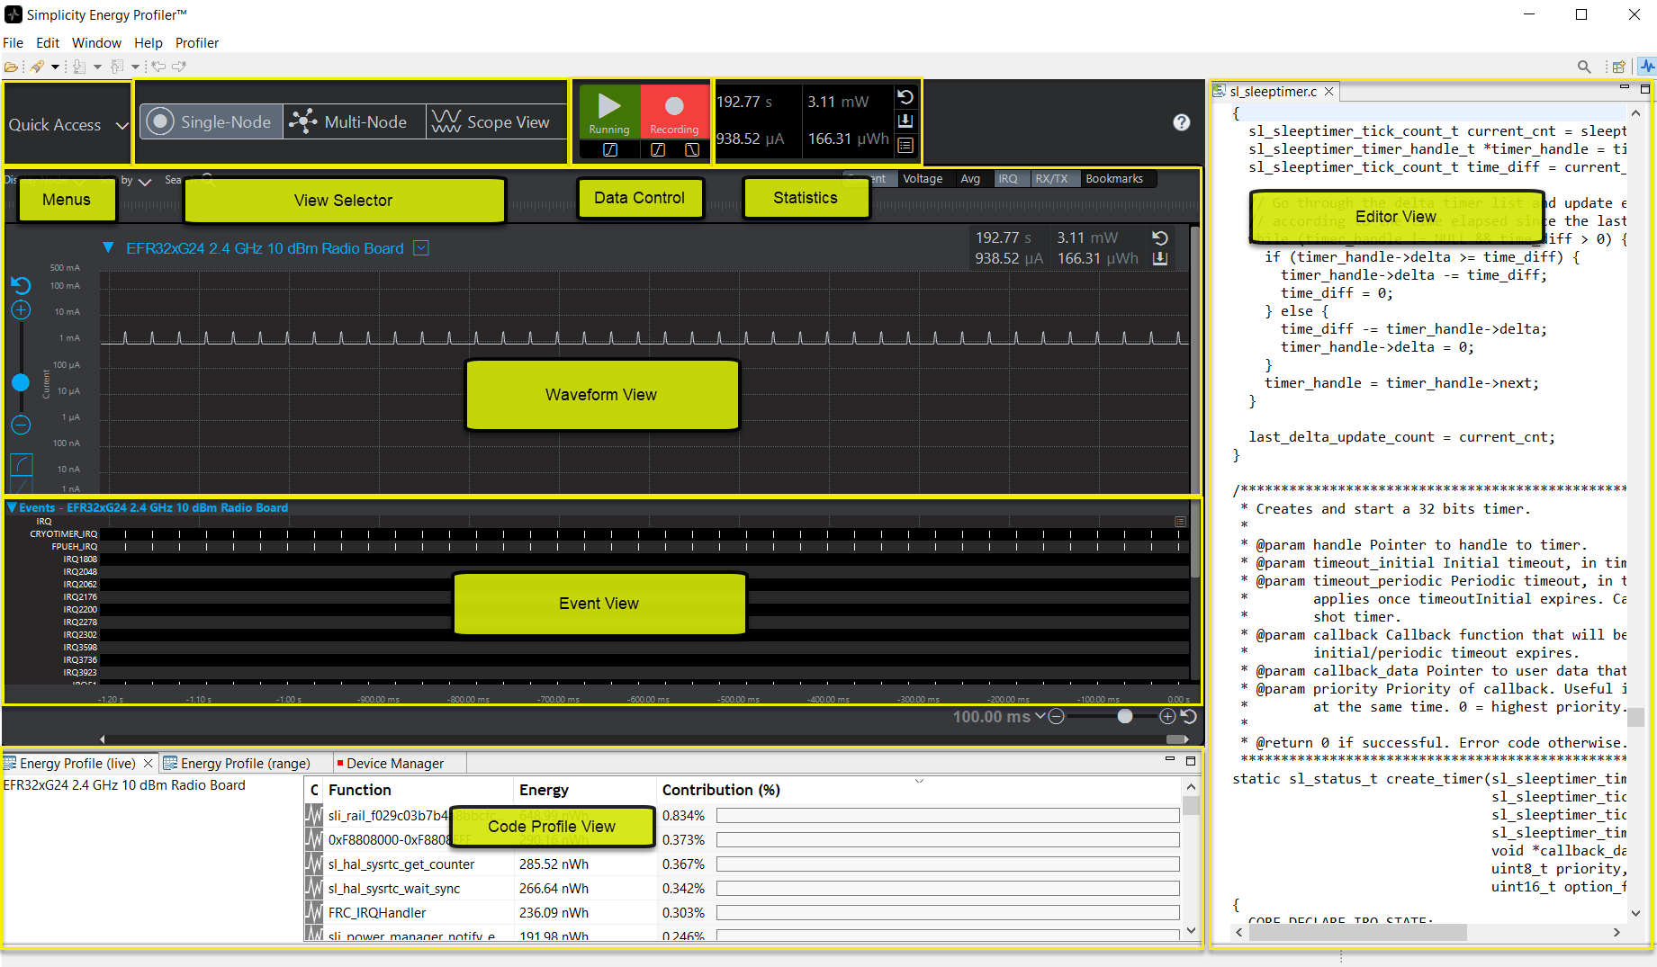1657x967 pixels.
Task: Open the Profiler menu
Action: click(x=196, y=42)
